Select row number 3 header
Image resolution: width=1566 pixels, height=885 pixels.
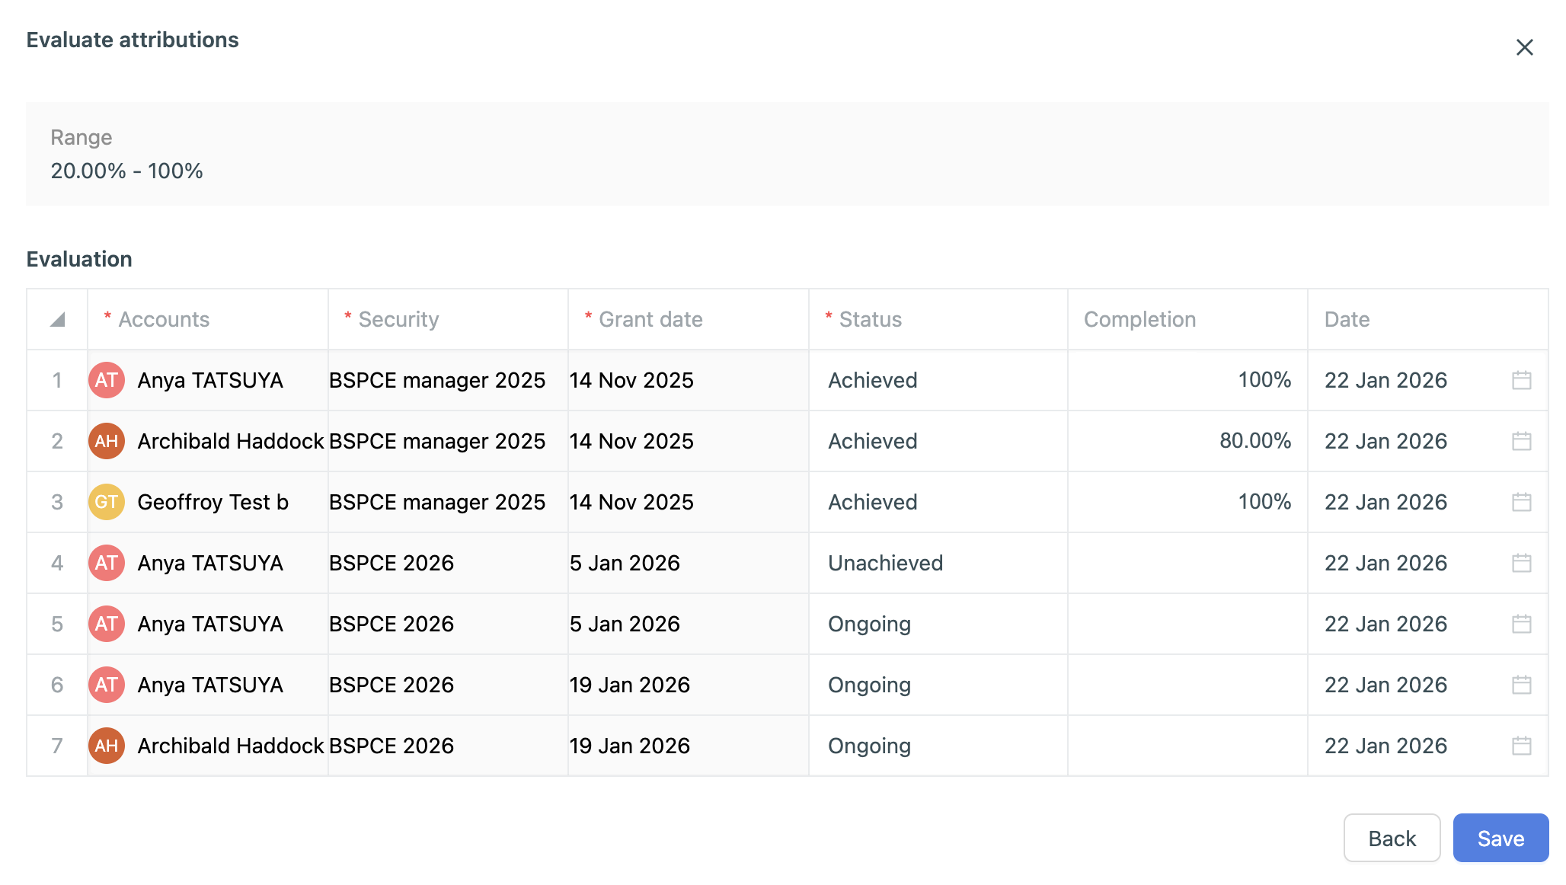pos(57,502)
